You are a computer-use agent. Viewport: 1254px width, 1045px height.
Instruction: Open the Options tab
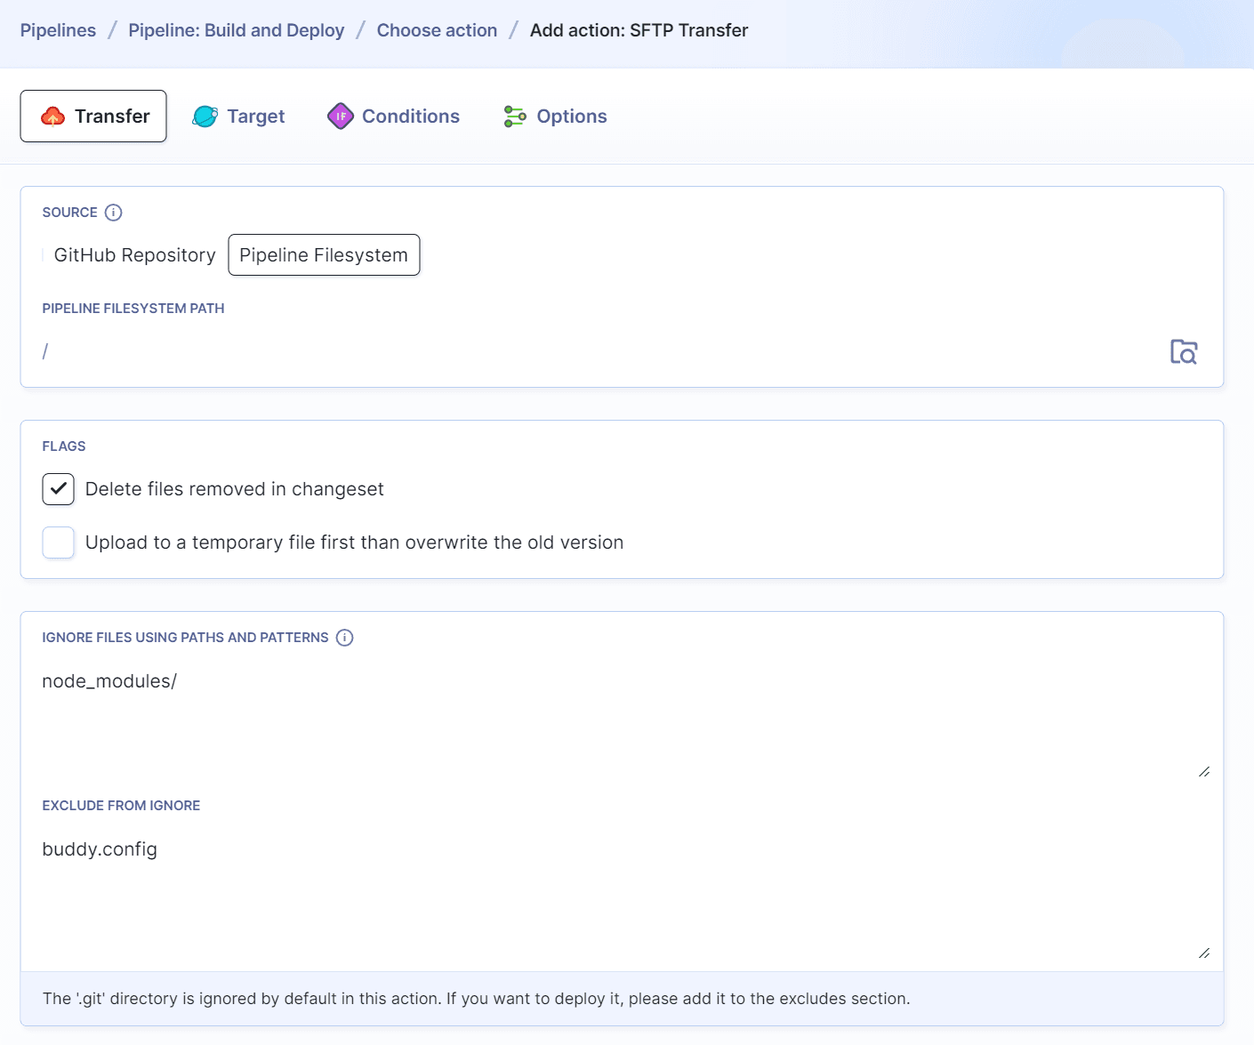click(571, 117)
